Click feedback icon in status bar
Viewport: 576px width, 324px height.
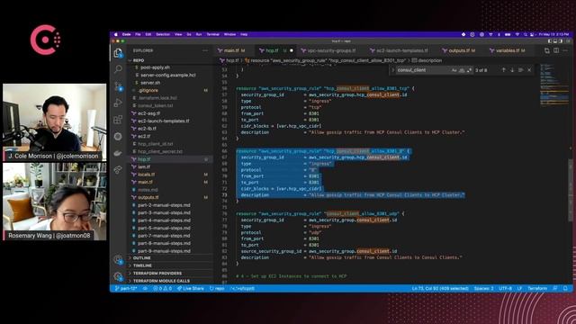point(555,288)
